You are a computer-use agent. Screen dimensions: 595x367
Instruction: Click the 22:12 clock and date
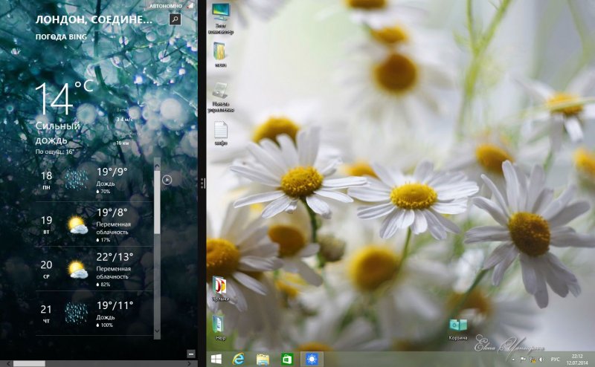(577, 360)
